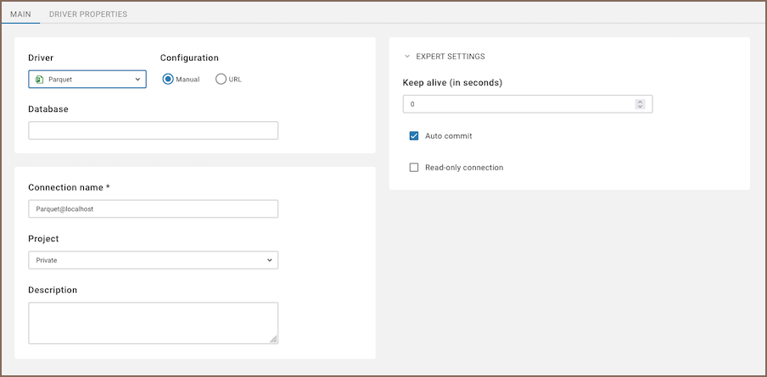Increase Keep alive value with up arrow
Screen dimensions: 767x377
(640, 102)
